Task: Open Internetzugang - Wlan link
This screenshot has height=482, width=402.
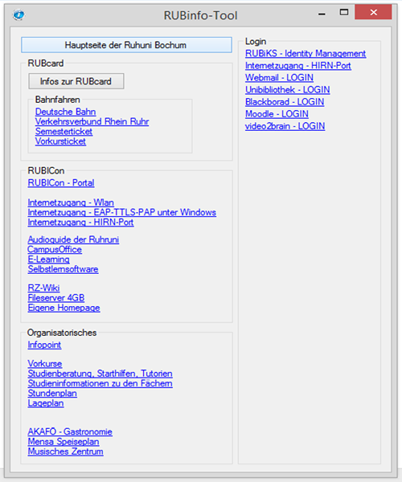Action: (71, 202)
